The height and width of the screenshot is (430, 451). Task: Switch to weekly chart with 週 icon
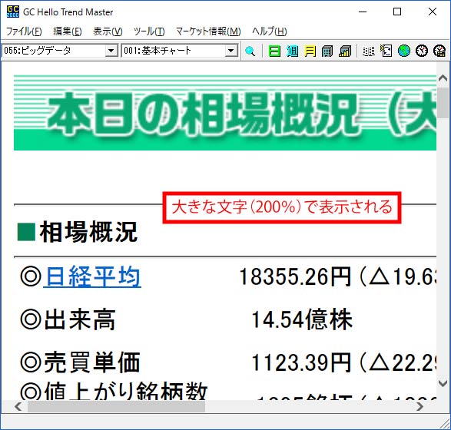coord(292,51)
